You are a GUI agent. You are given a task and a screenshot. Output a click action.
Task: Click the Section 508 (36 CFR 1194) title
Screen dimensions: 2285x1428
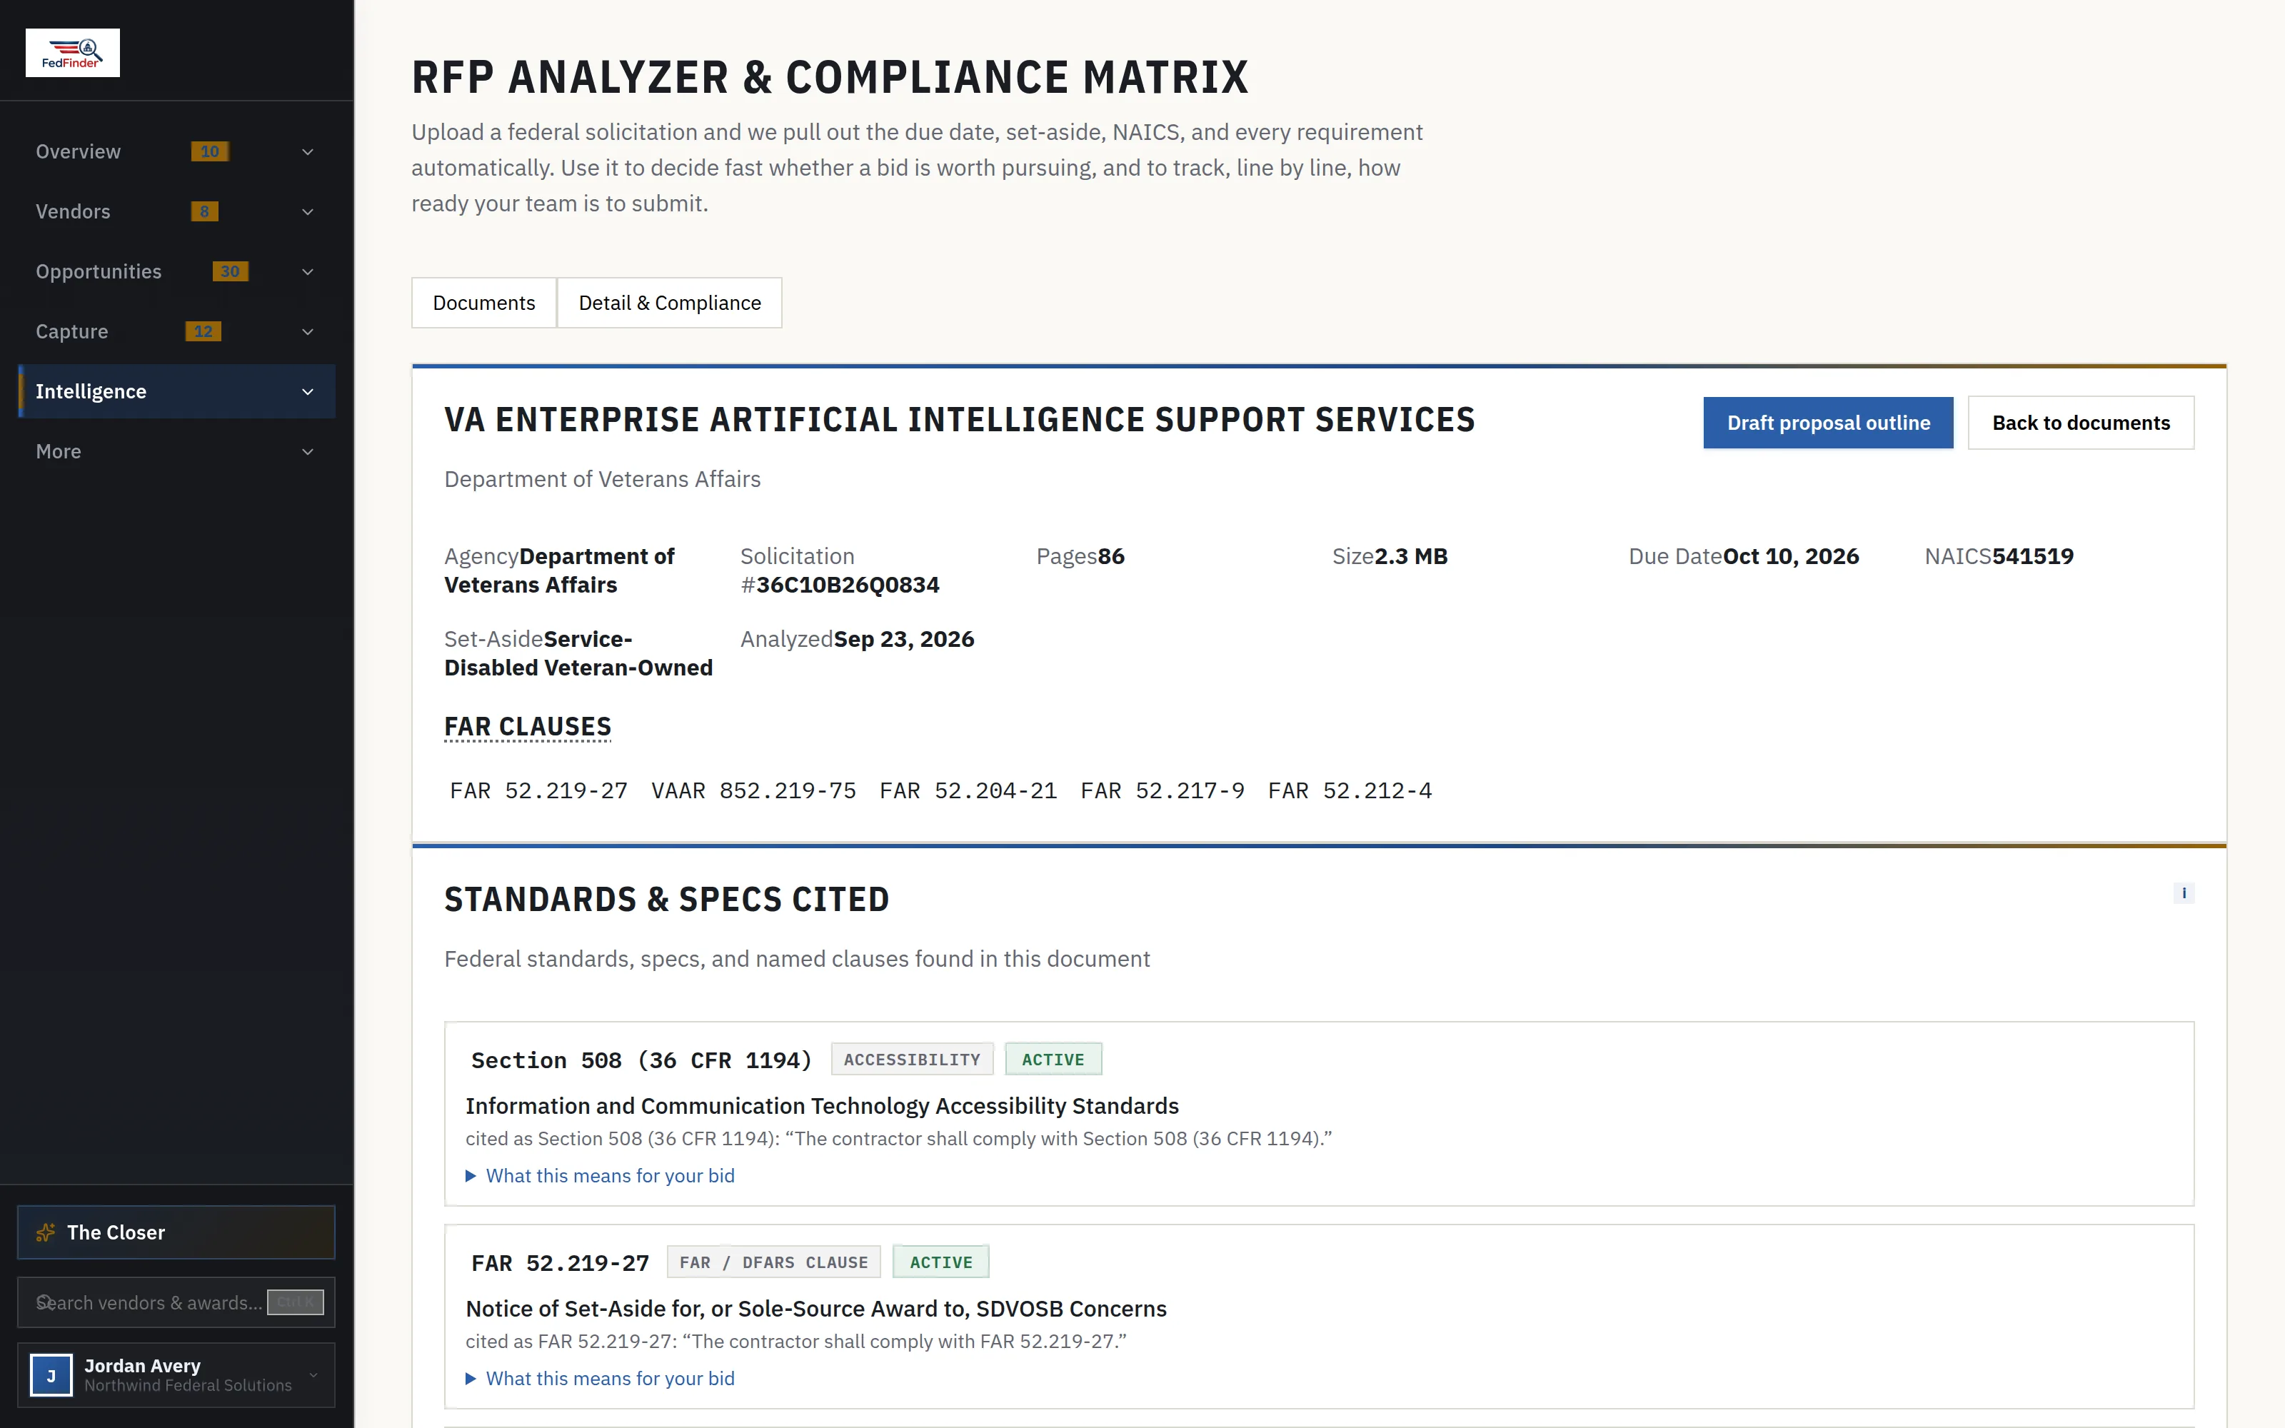click(642, 1060)
